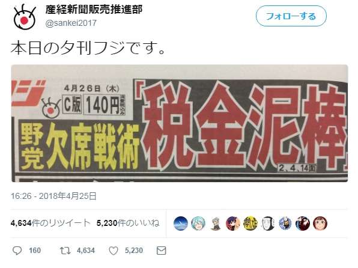Click the フォローする follow button
358x268 pixels.
[x=291, y=16]
